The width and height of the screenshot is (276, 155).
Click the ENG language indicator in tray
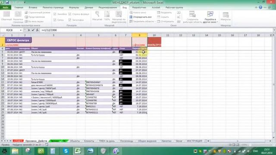click(255, 151)
